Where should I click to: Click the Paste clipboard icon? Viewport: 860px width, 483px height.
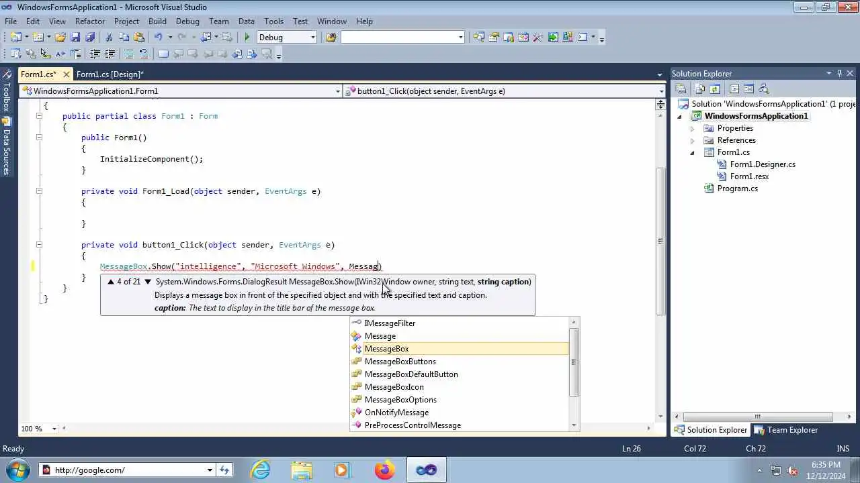[139, 38]
